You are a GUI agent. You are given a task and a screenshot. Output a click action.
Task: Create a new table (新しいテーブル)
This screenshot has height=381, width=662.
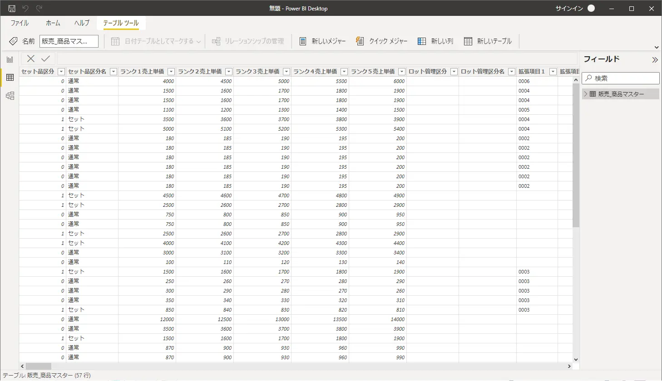(488, 41)
